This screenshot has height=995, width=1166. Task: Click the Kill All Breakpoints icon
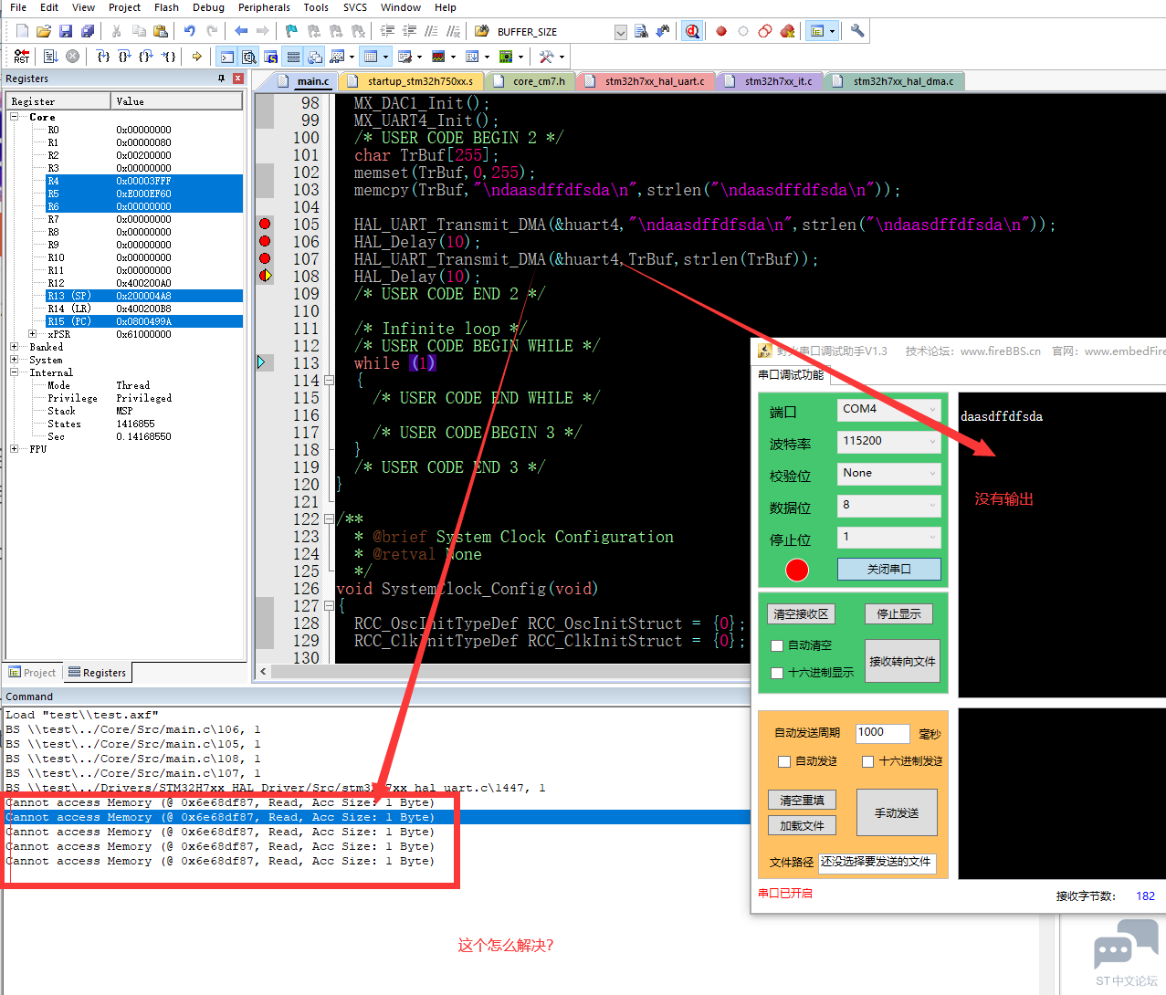coord(787,30)
